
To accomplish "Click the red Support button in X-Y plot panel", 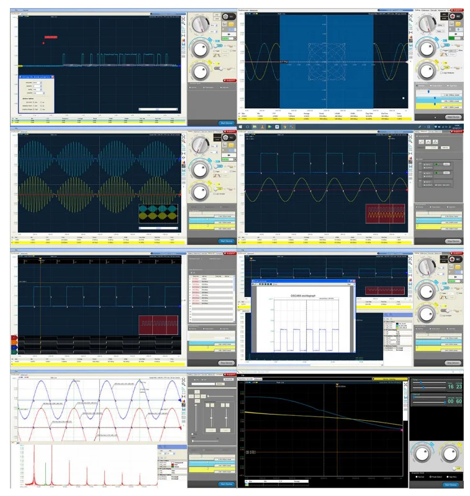I will pyautogui.click(x=457, y=10).
